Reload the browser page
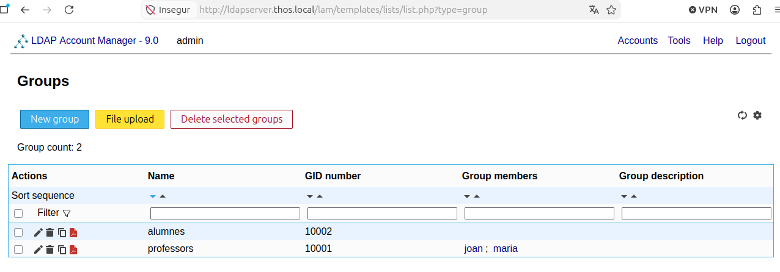780x272 pixels. (69, 10)
